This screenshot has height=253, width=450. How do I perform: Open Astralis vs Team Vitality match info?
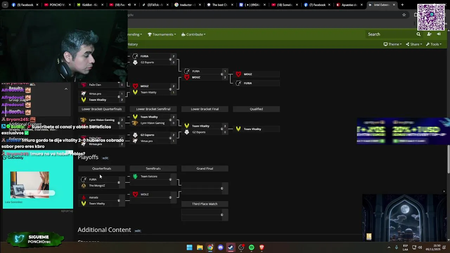coord(119,201)
